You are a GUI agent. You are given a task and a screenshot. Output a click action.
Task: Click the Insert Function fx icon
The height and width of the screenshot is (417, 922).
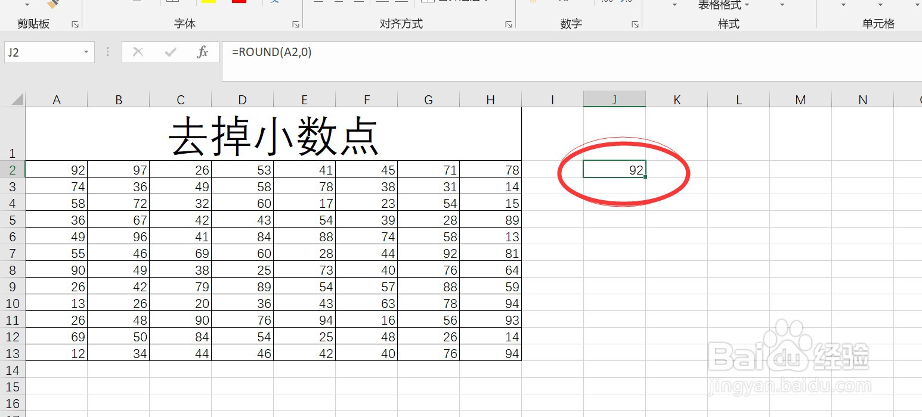coord(203,52)
